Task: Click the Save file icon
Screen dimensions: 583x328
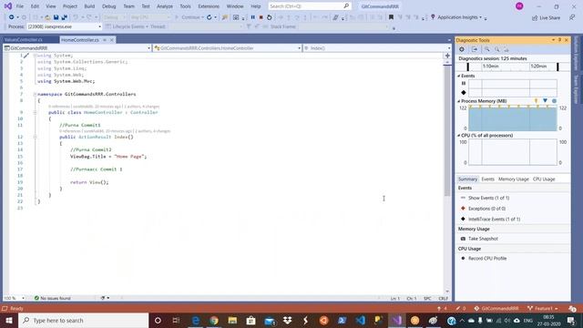Action: tap(56, 17)
